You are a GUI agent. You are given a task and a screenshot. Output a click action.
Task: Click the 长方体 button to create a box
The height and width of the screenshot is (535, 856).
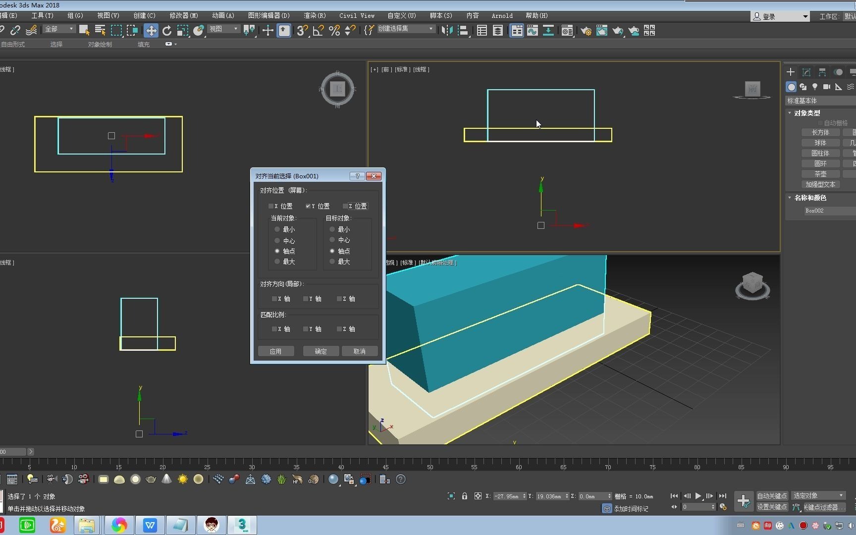[x=820, y=132]
